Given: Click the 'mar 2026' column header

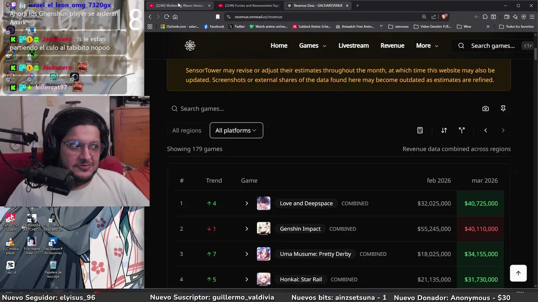Looking at the screenshot, I should tap(485, 180).
